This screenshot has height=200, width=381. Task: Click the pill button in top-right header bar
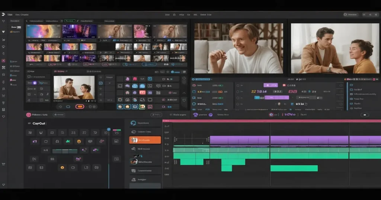(350, 14)
